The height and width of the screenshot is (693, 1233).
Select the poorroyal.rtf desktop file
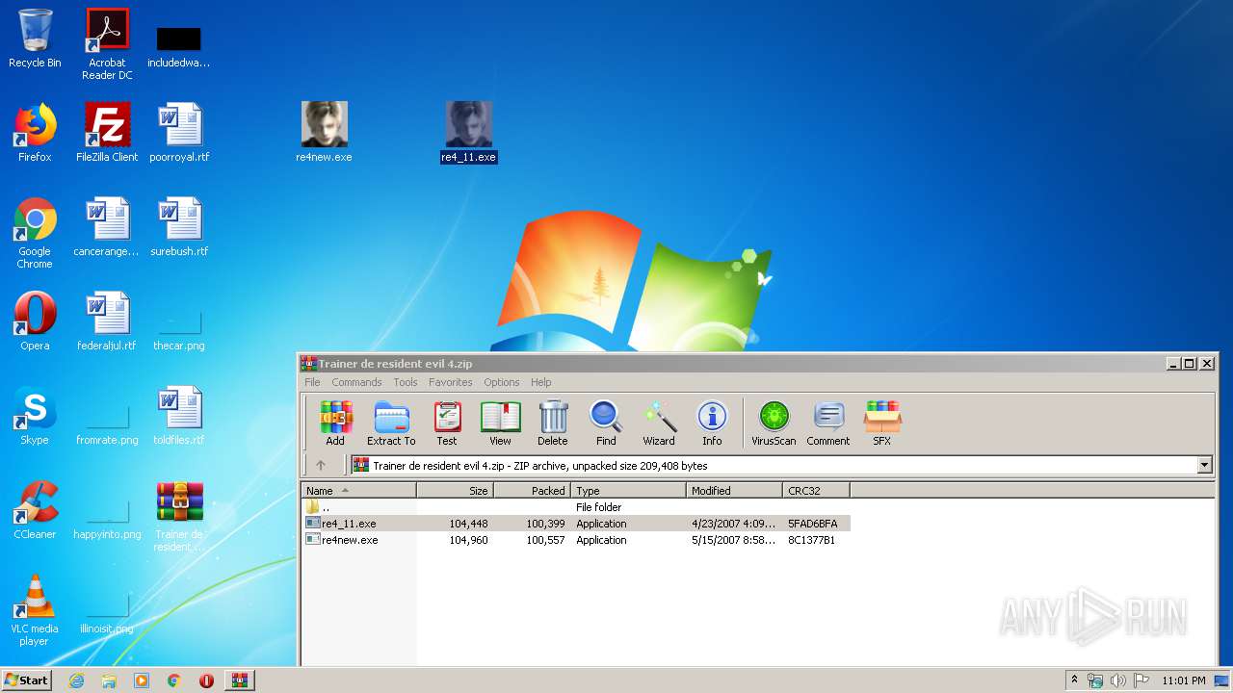pyautogui.click(x=179, y=133)
